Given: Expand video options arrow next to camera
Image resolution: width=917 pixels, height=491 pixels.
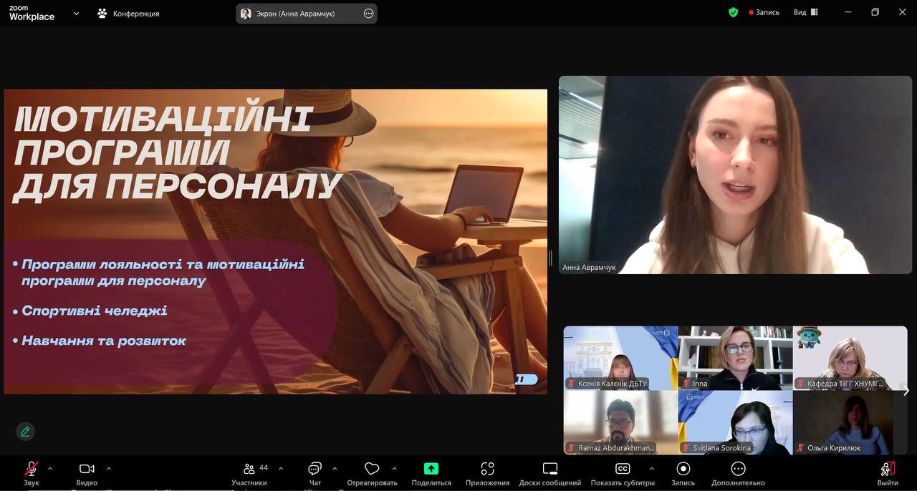Looking at the screenshot, I should point(109,469).
